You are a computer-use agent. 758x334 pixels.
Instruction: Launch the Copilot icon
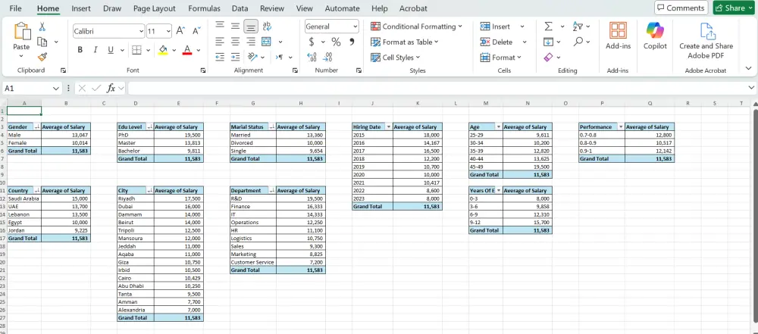pos(655,30)
